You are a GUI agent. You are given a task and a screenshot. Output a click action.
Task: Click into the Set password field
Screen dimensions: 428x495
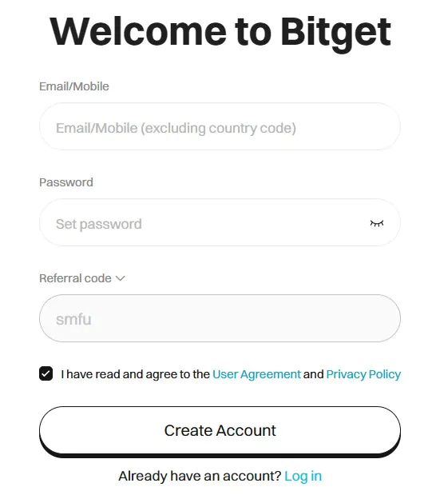(x=220, y=222)
